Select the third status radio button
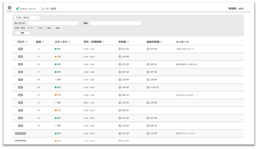 click(x=46, y=28)
